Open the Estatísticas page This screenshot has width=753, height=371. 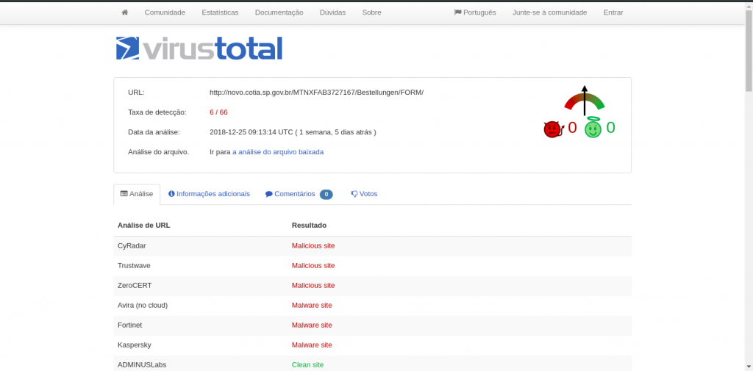tap(220, 12)
